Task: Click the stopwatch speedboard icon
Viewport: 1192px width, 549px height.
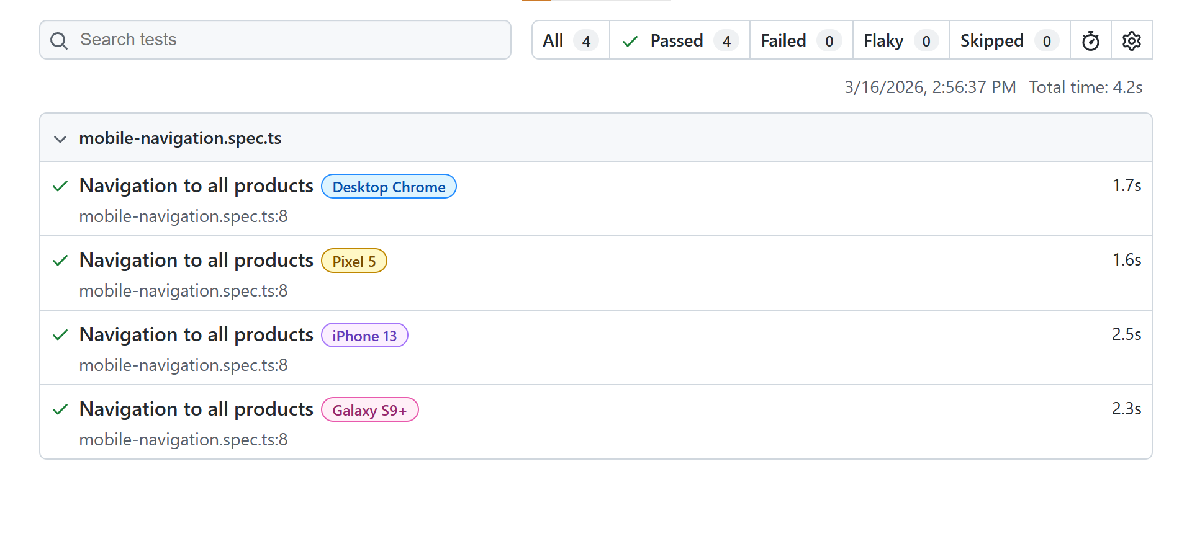Action: [1090, 41]
